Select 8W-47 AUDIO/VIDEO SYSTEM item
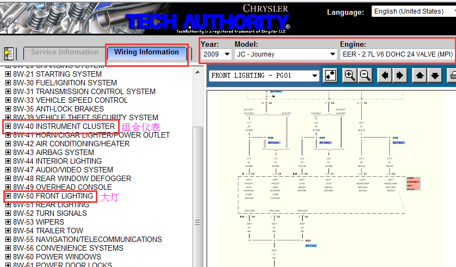 coord(63,170)
